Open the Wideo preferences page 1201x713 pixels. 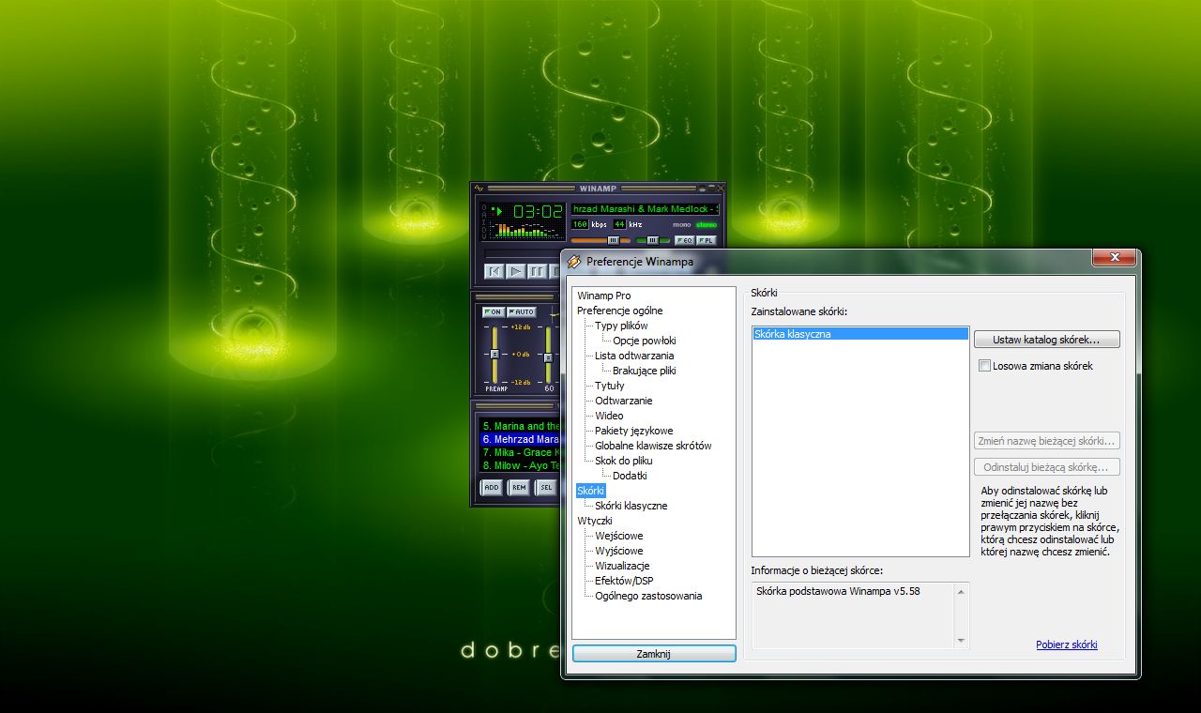tap(609, 416)
